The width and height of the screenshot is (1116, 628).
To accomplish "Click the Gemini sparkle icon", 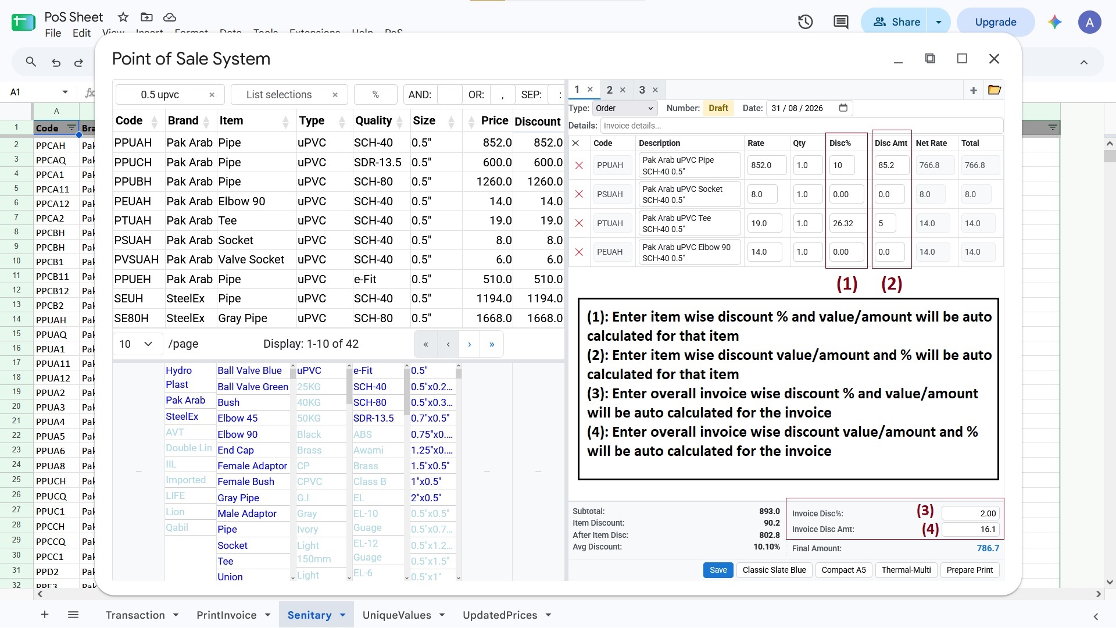I will [1054, 22].
